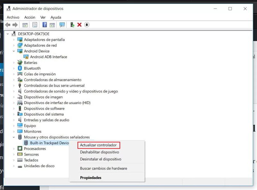Expand Adaptadores de pantalla category
This screenshot has width=257, height=190.
14,40
